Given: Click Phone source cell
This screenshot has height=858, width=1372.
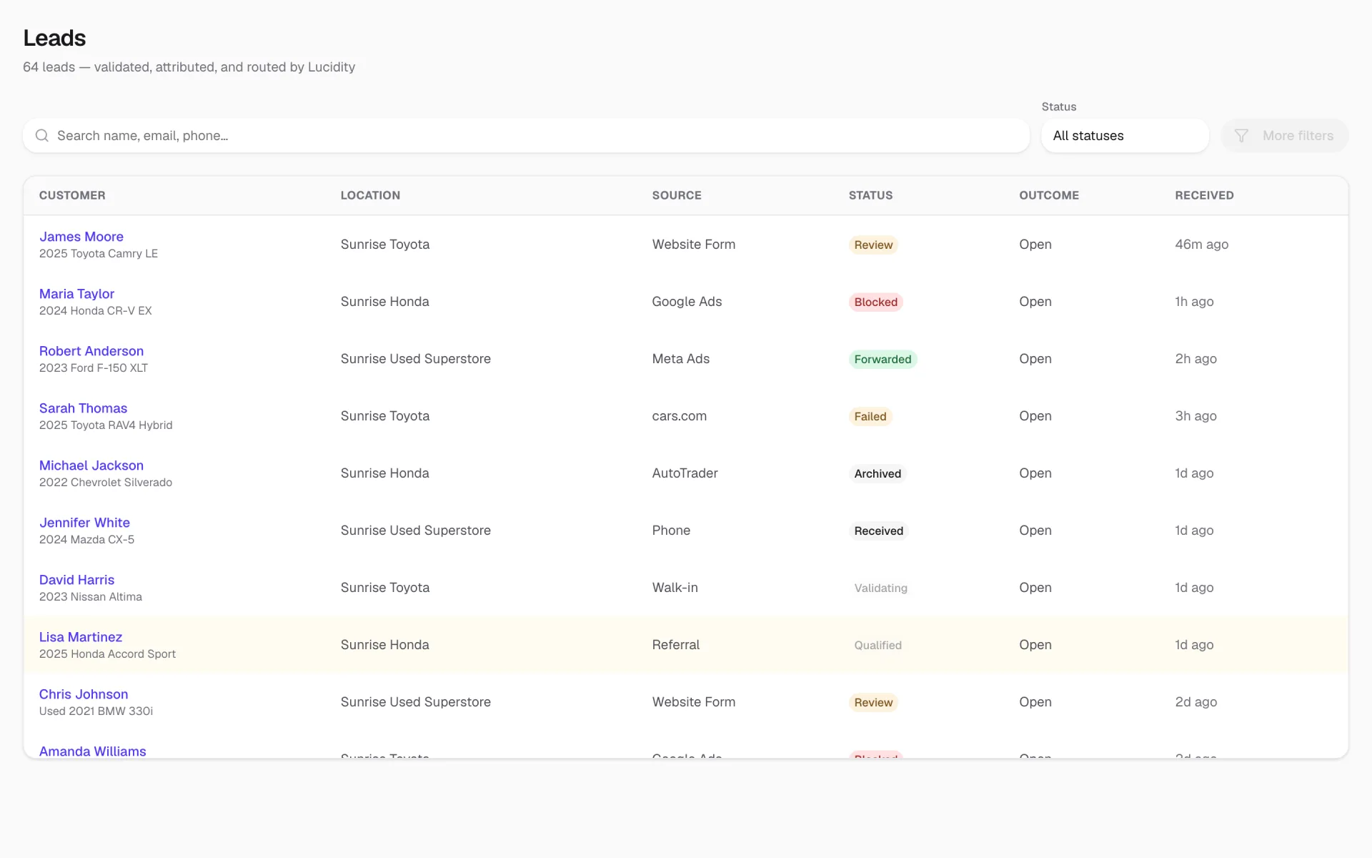Looking at the screenshot, I should point(671,531).
